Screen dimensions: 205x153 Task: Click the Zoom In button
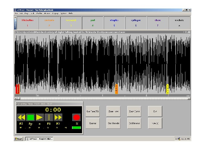pyautogui.click(x=113, y=111)
